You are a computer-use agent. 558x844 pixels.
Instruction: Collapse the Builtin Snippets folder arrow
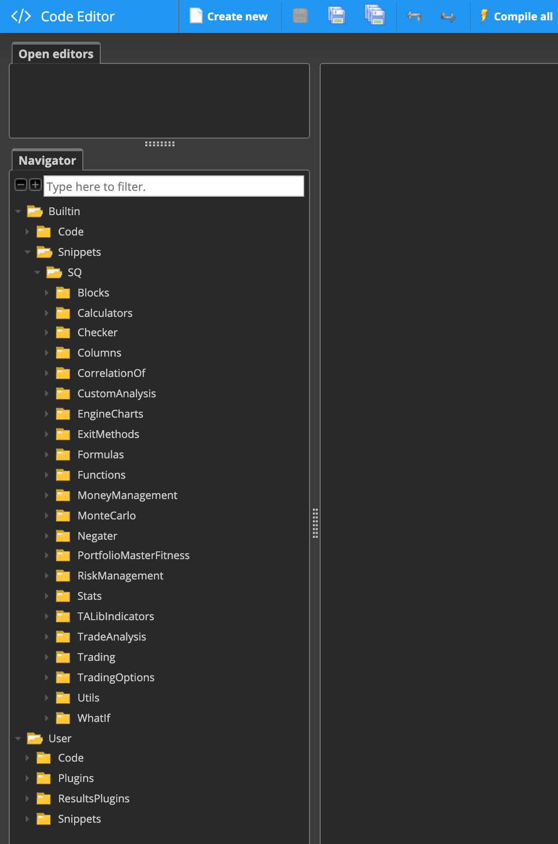pyautogui.click(x=28, y=252)
